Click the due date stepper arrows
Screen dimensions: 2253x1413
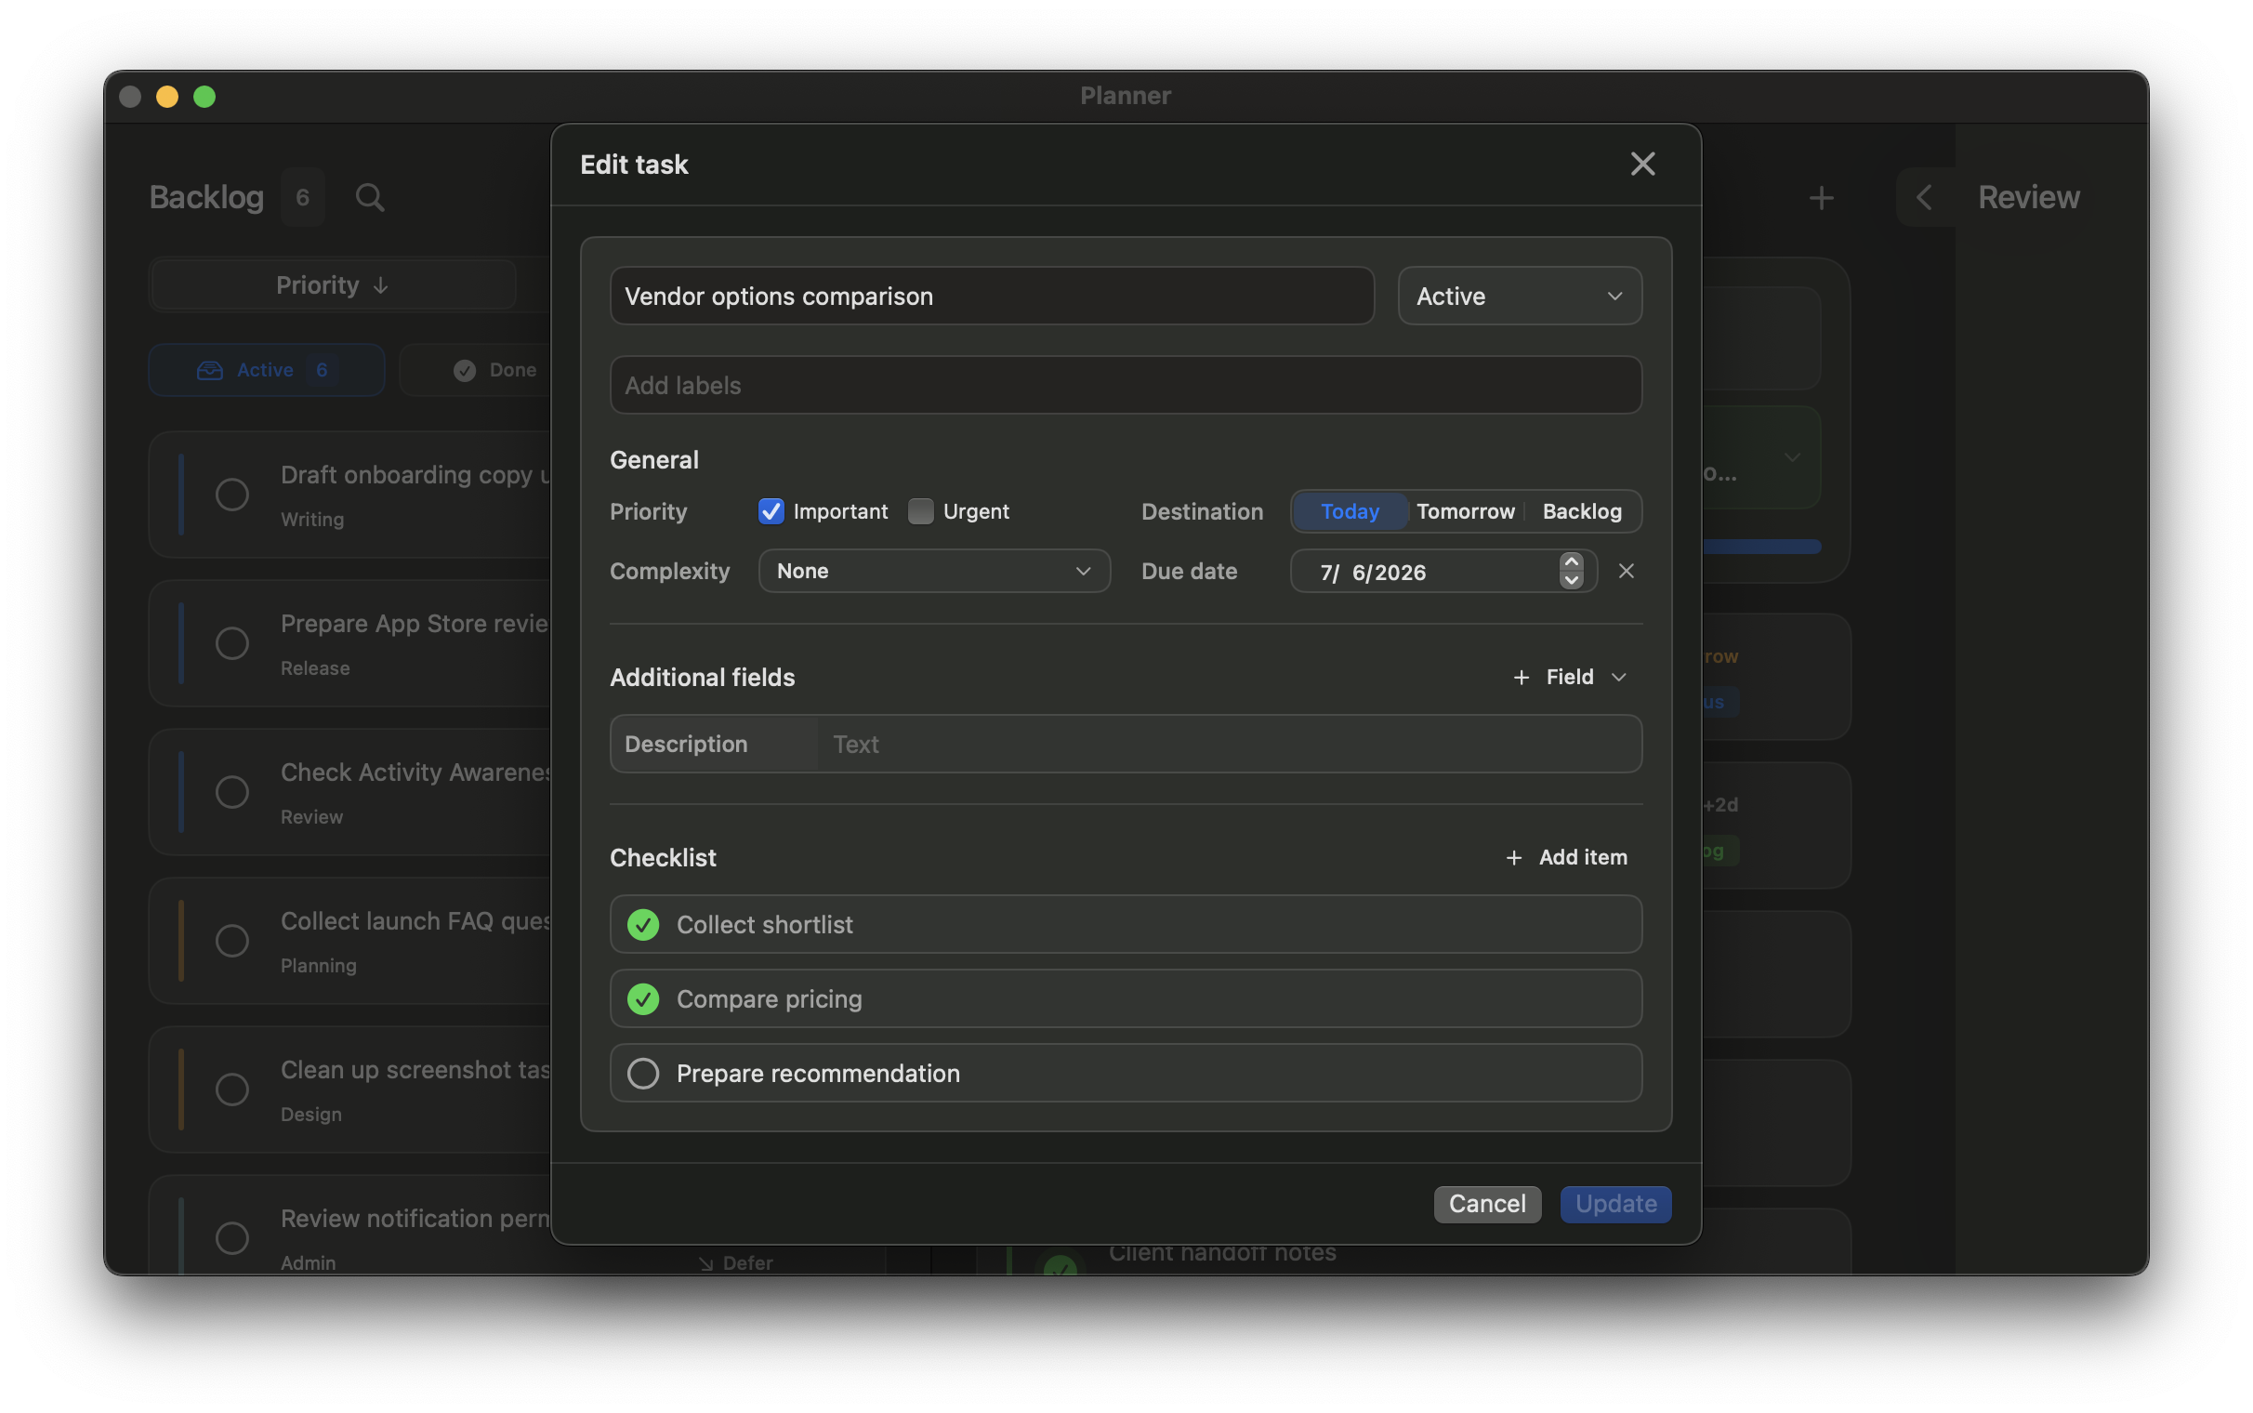coord(1571,571)
